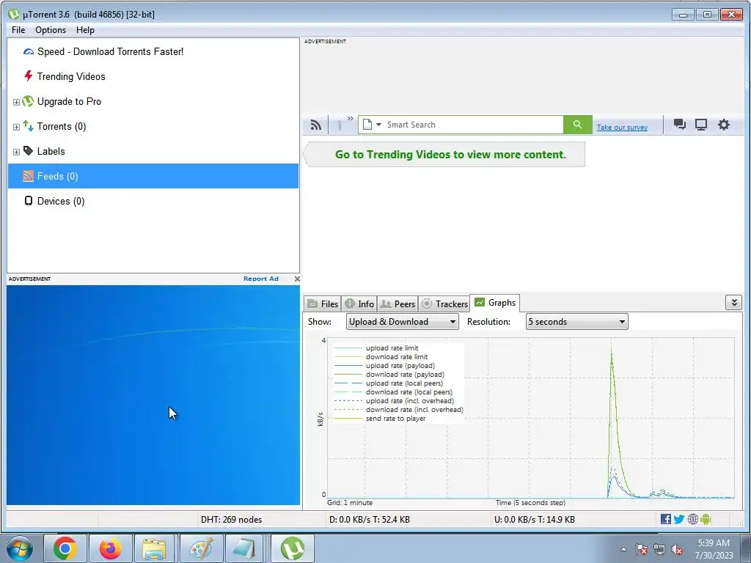Click the chat bubbles toolbar icon
751x563 pixels.
click(680, 125)
